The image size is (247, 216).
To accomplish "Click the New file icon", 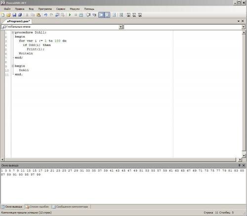I will 3,15.
